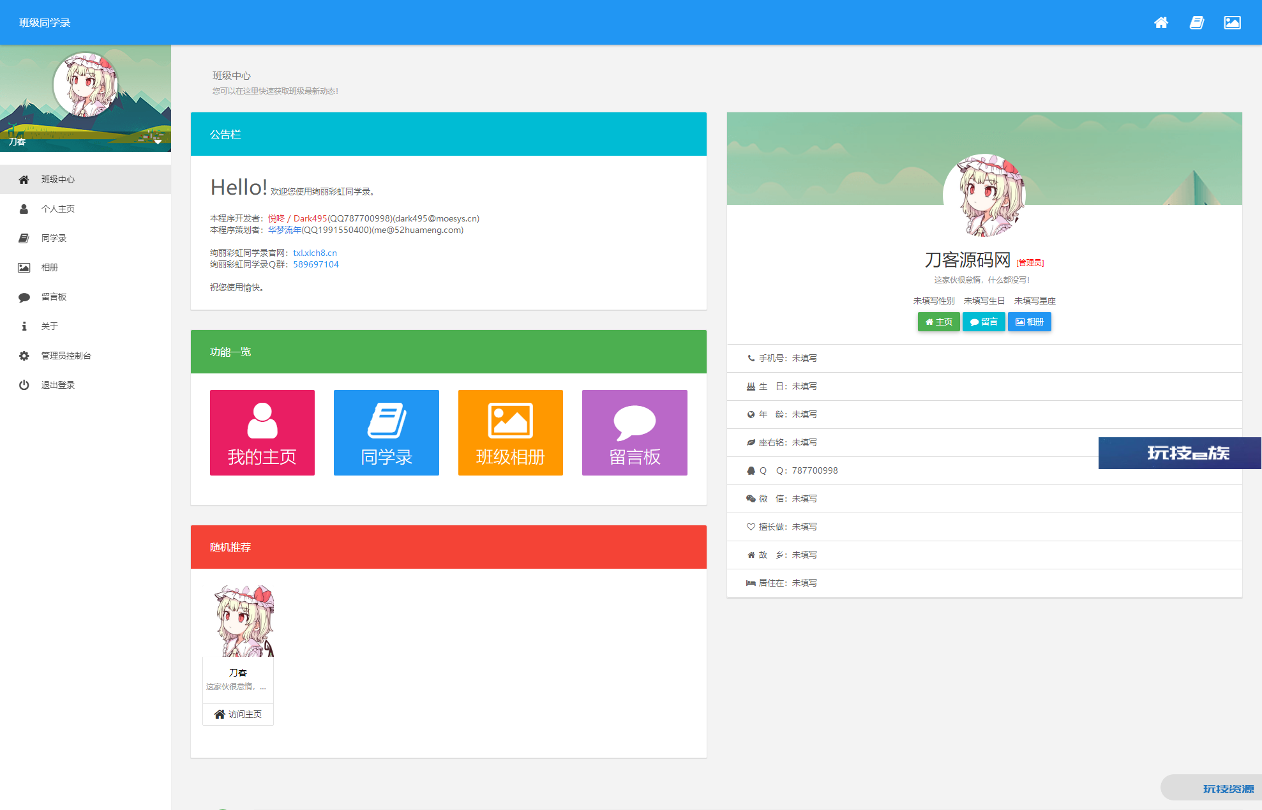Follow the 华梦流年 planner link
The image size is (1262, 810).
point(284,230)
